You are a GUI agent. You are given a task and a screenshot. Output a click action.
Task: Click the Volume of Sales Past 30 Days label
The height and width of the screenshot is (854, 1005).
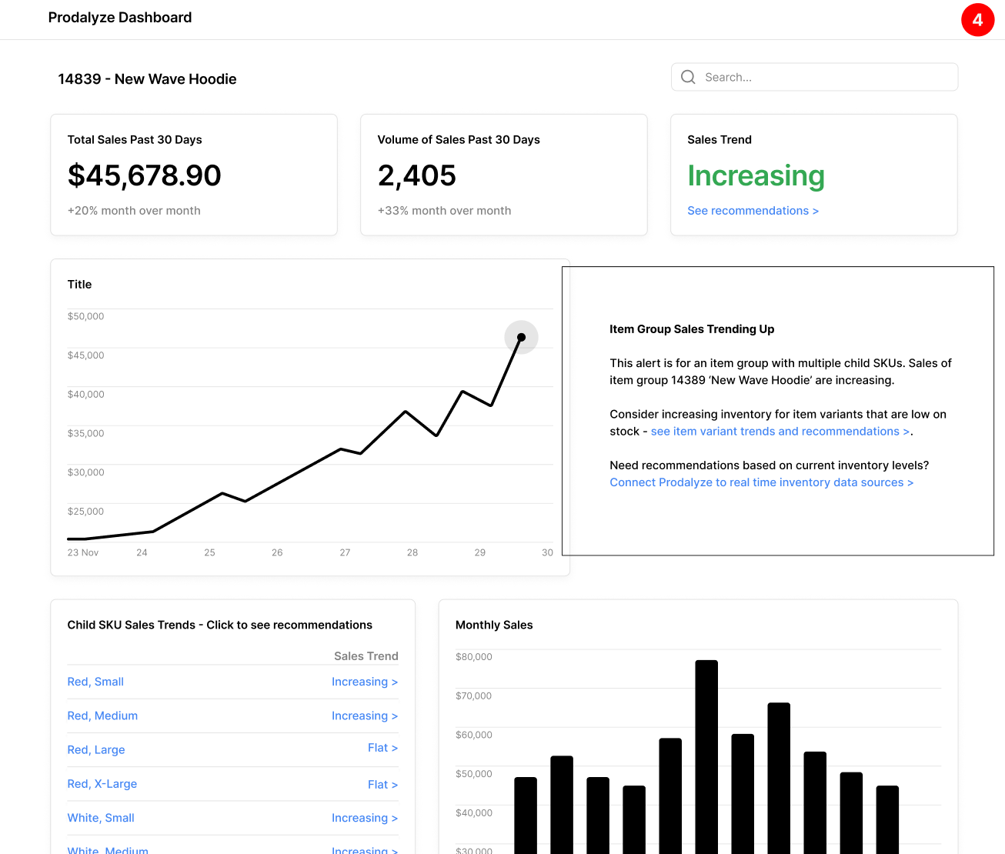[459, 140]
